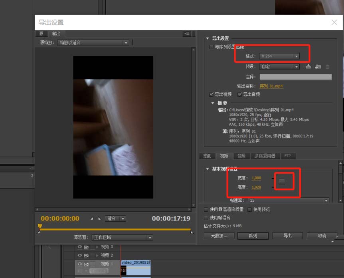This screenshot has width=344, height=278.
Task: Click inside the 注释 comment field
Action: (295, 76)
